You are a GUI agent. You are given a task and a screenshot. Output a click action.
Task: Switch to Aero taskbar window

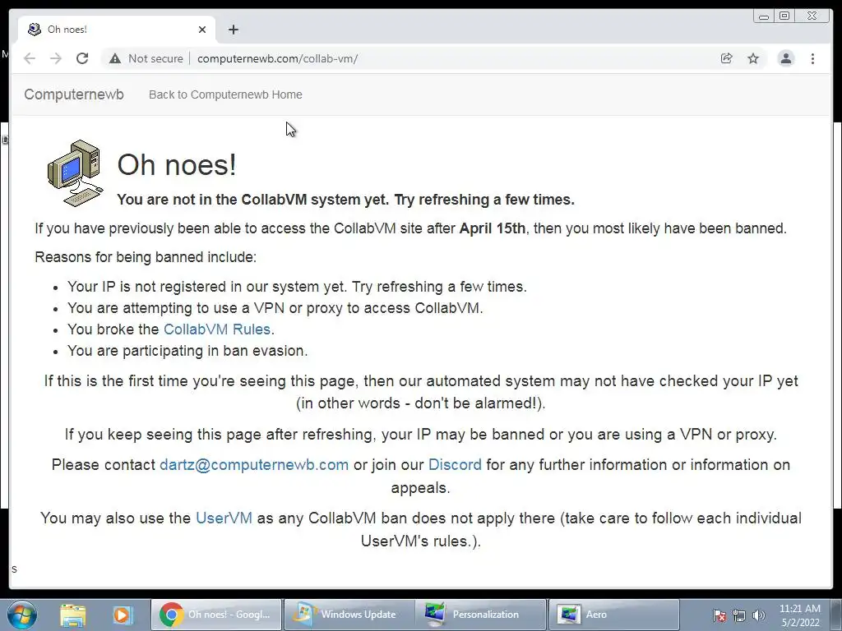613,615
